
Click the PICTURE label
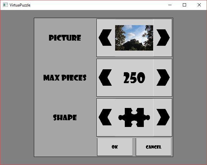(65, 38)
